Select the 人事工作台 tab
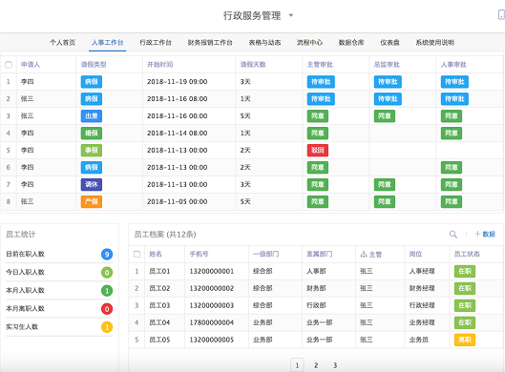 [107, 43]
